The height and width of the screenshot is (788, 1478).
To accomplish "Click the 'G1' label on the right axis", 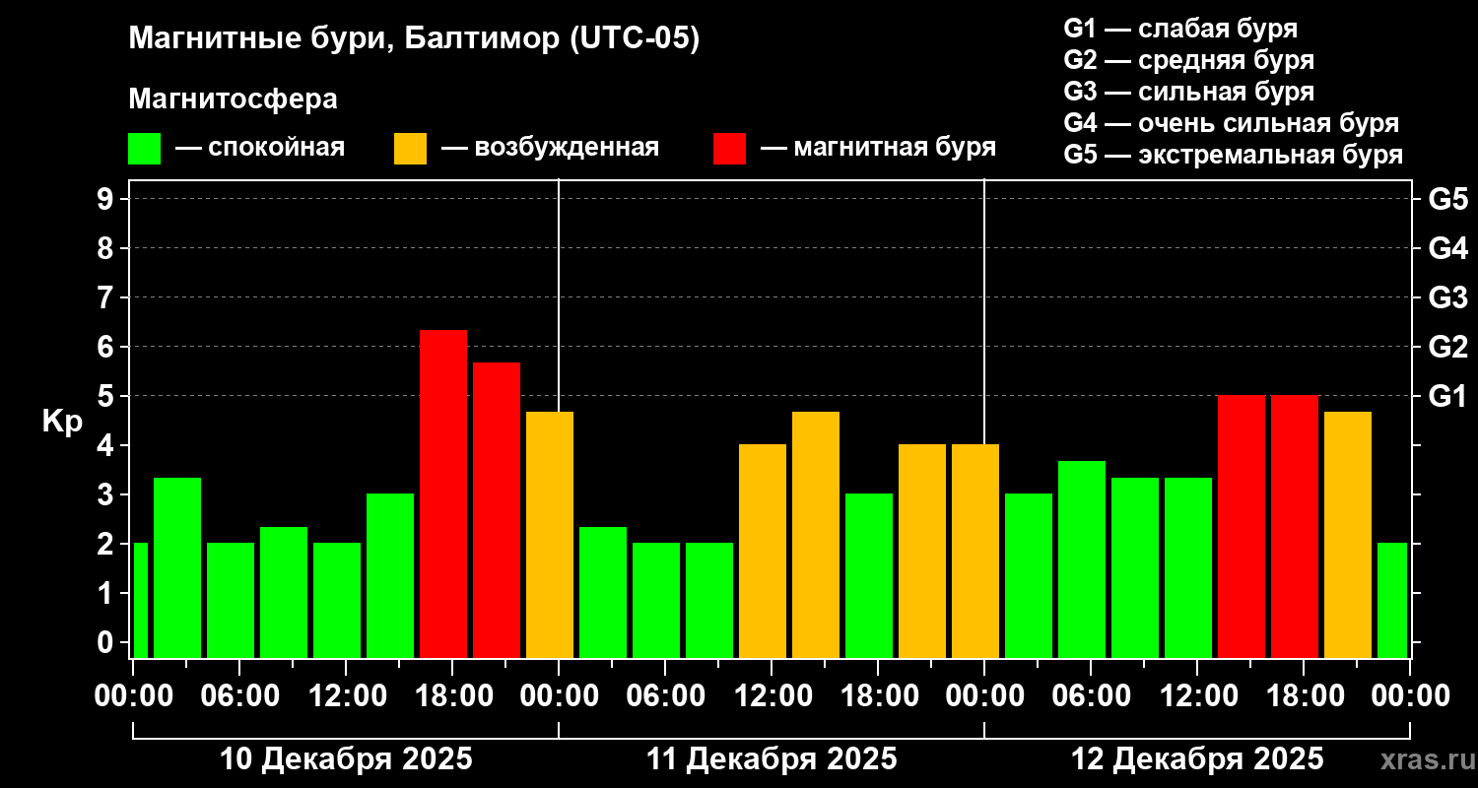I will pos(1447,396).
